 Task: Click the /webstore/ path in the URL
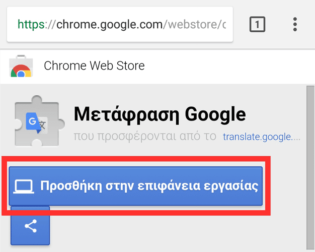[x=194, y=24]
